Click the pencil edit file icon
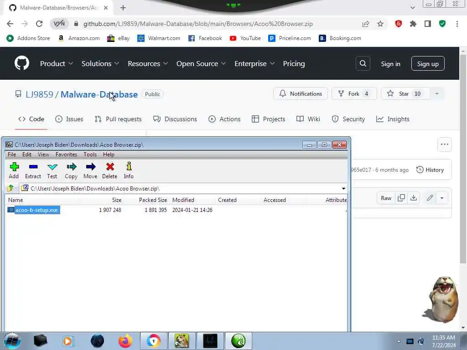This screenshot has height=350, width=467. pyautogui.click(x=430, y=198)
